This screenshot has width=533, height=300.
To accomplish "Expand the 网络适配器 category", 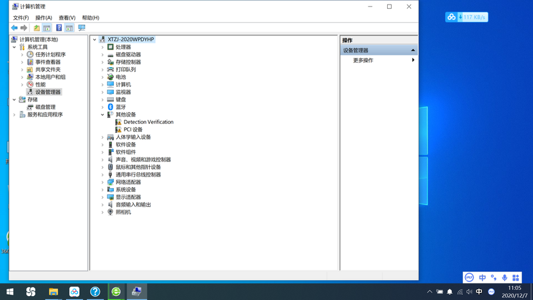I will 103,182.
